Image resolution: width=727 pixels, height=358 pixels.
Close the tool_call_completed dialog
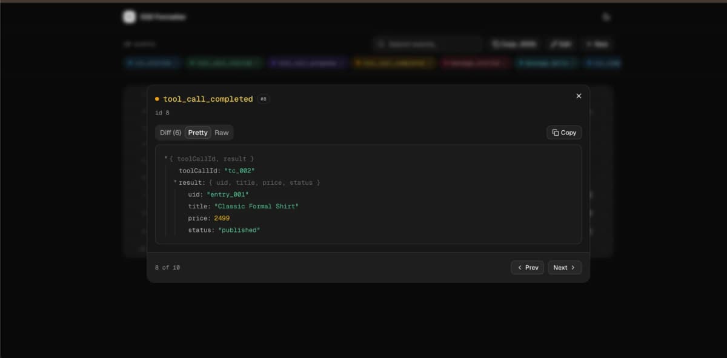pyautogui.click(x=579, y=96)
